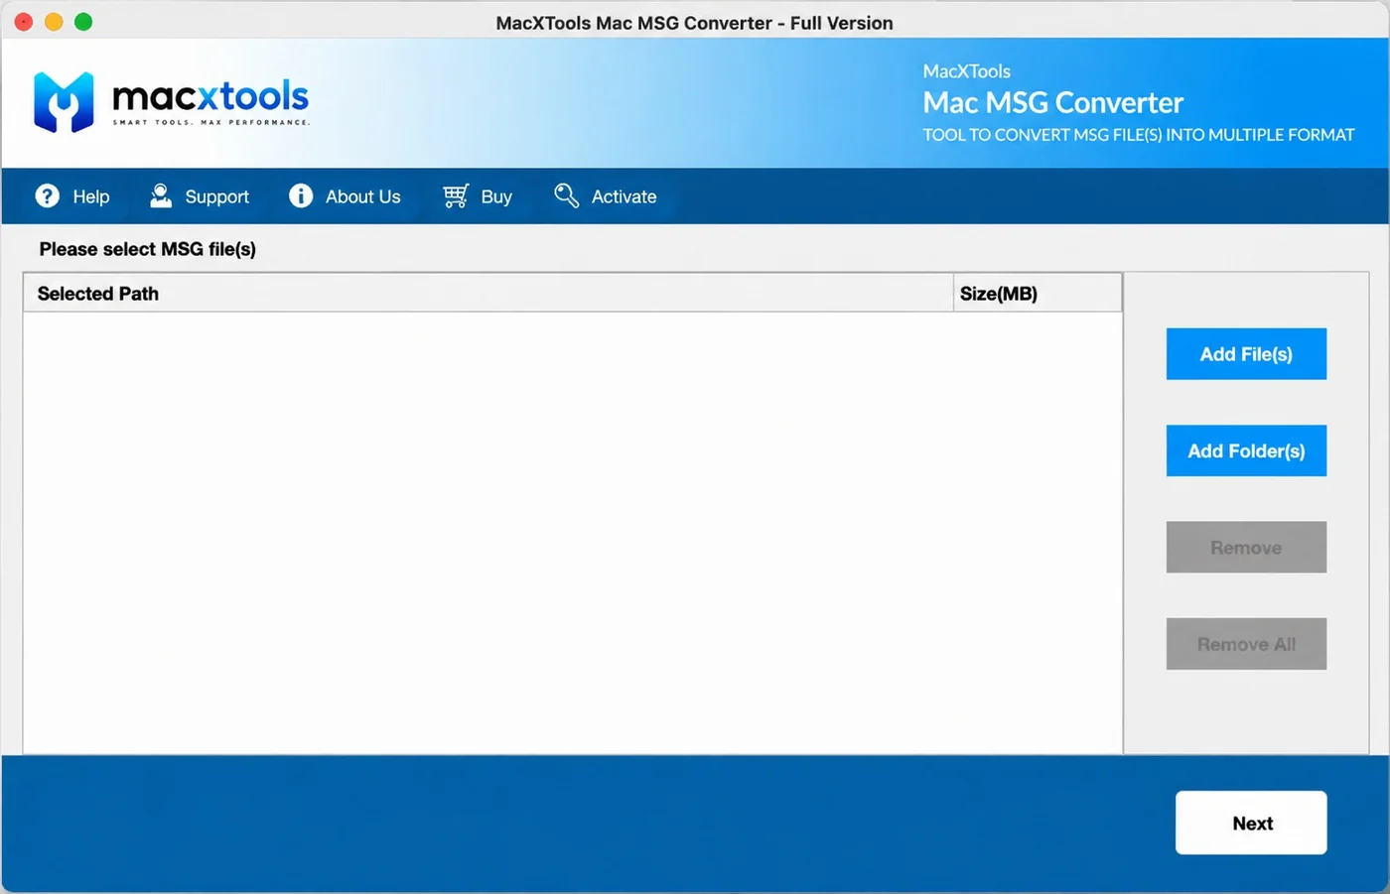This screenshot has width=1390, height=894.
Task: Open the Support menu label
Action: (216, 196)
